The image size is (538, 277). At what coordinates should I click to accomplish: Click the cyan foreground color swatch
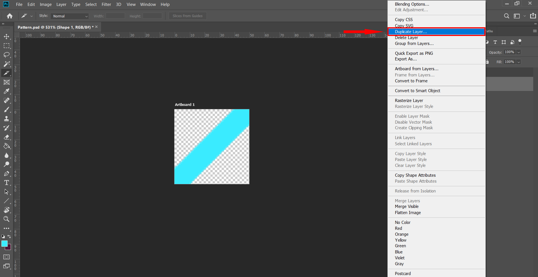coord(4,244)
